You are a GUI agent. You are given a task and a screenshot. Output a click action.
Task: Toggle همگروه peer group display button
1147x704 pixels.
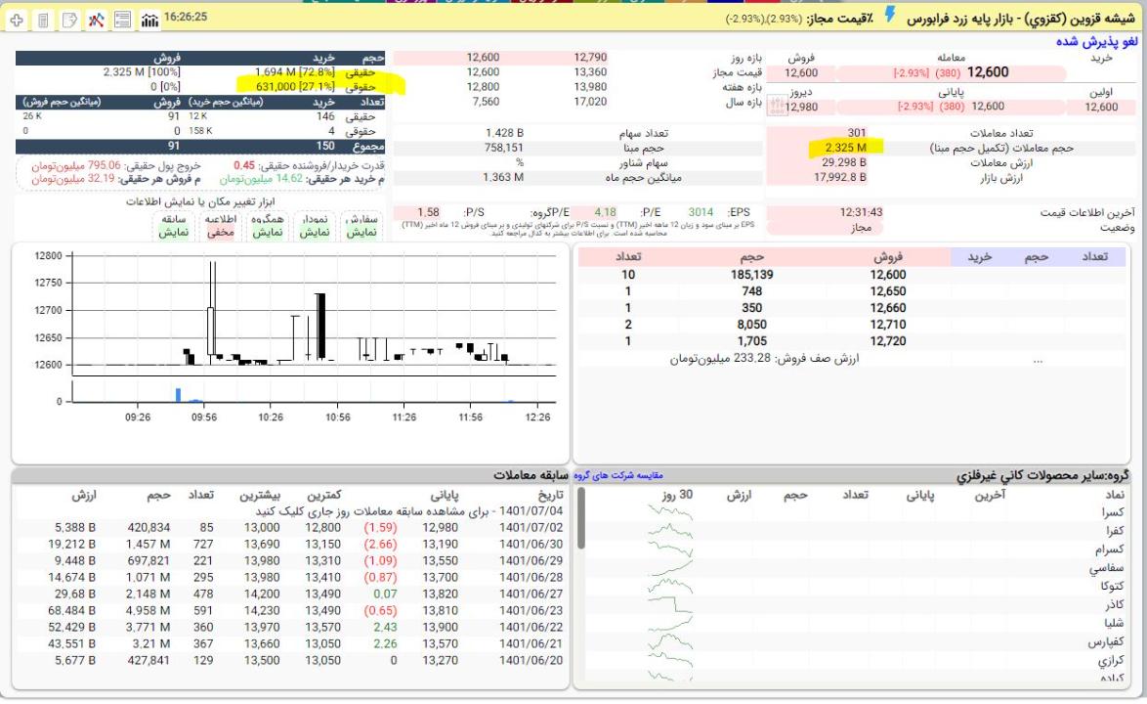click(268, 226)
